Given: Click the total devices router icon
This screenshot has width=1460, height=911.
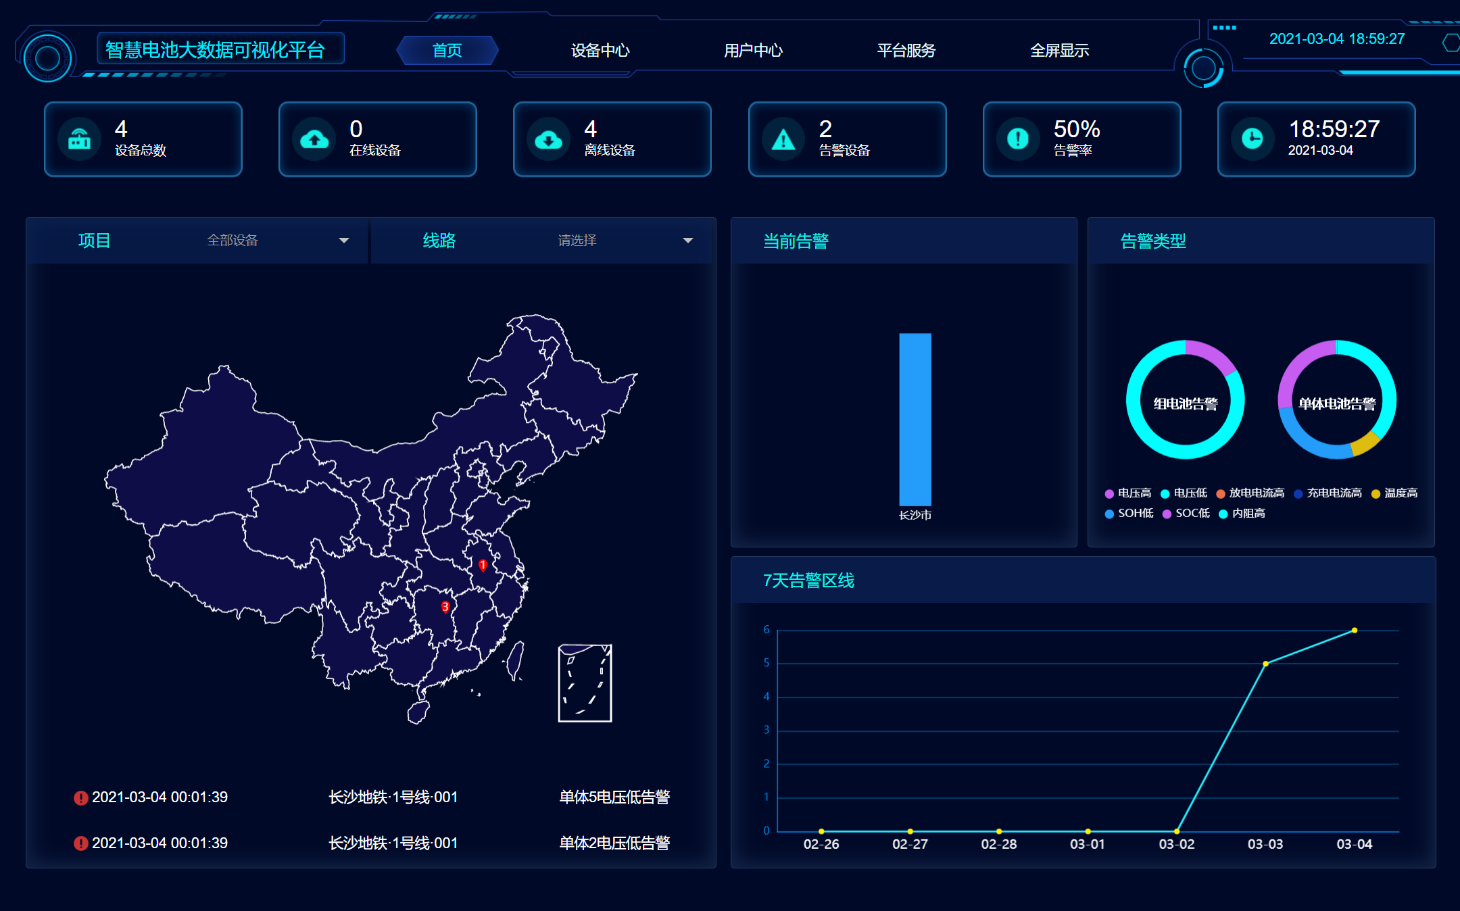Looking at the screenshot, I should coord(80,139).
